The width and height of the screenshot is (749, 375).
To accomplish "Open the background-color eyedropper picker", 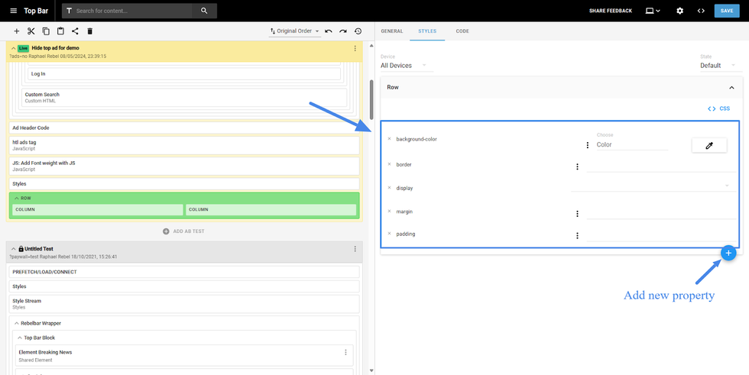I will pyautogui.click(x=708, y=145).
